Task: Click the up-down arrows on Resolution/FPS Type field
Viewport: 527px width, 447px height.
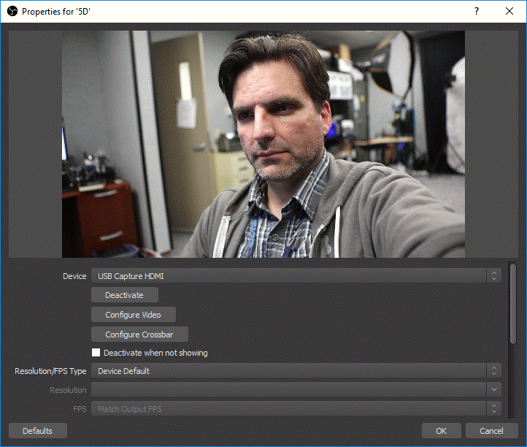Action: point(494,371)
